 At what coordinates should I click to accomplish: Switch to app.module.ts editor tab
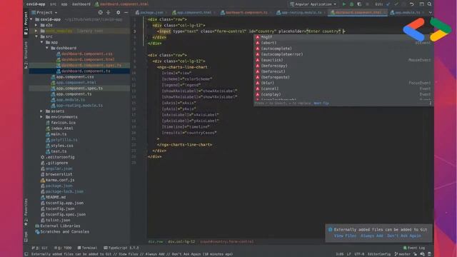pyautogui.click(x=406, y=13)
